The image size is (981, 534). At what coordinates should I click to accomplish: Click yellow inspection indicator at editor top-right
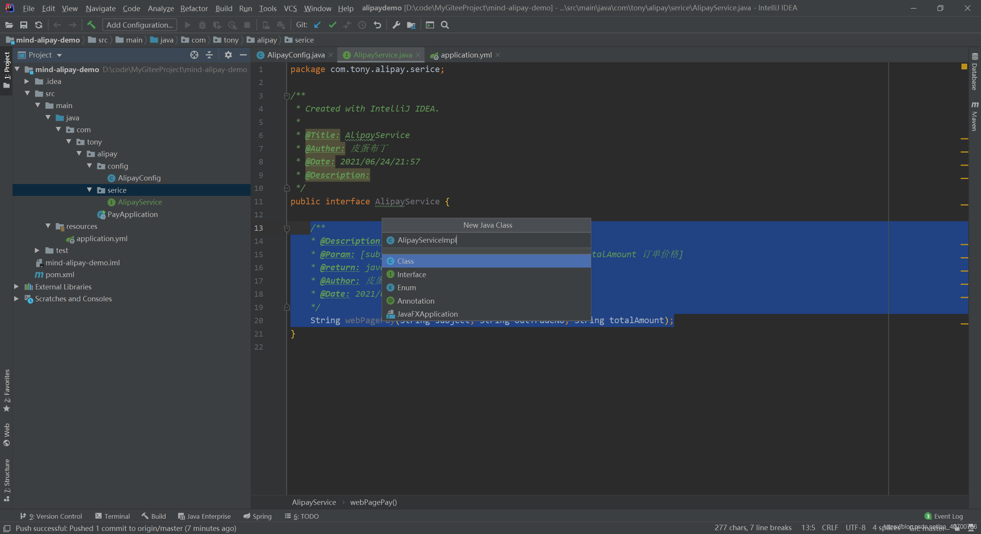[x=965, y=67]
